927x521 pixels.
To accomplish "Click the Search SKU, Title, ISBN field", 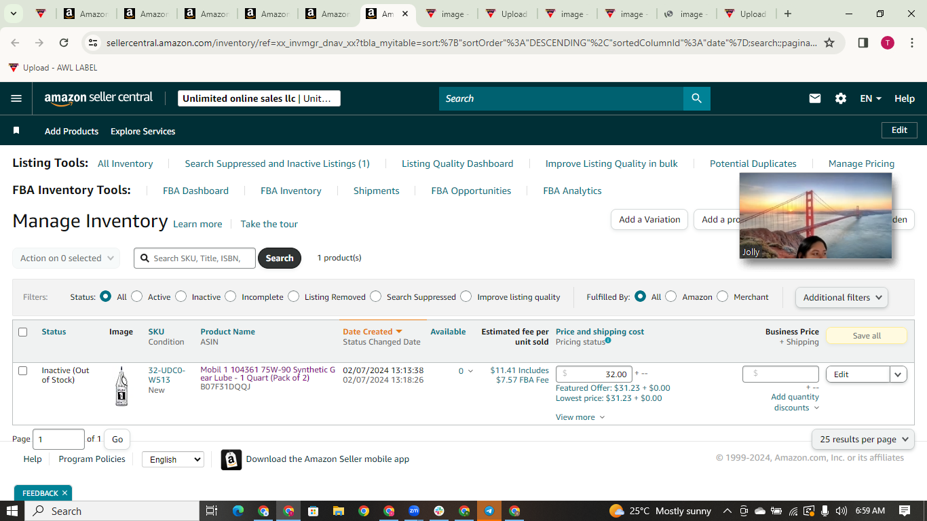I will point(195,258).
